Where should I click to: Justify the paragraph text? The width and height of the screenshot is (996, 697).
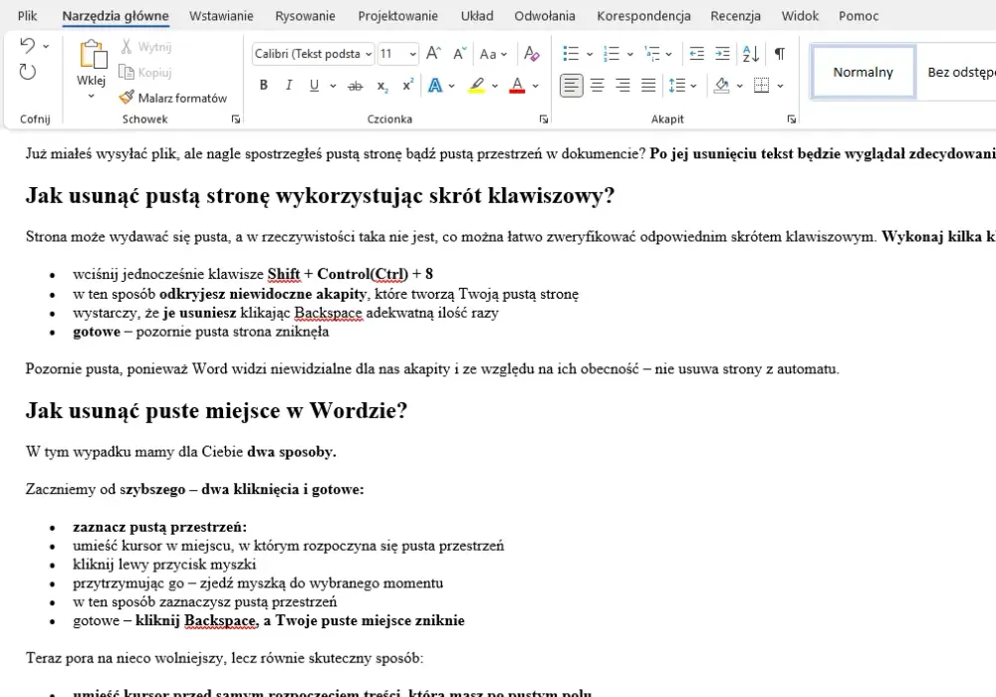tap(648, 85)
